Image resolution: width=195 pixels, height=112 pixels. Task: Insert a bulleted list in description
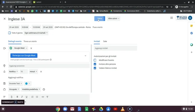coord(37,97)
